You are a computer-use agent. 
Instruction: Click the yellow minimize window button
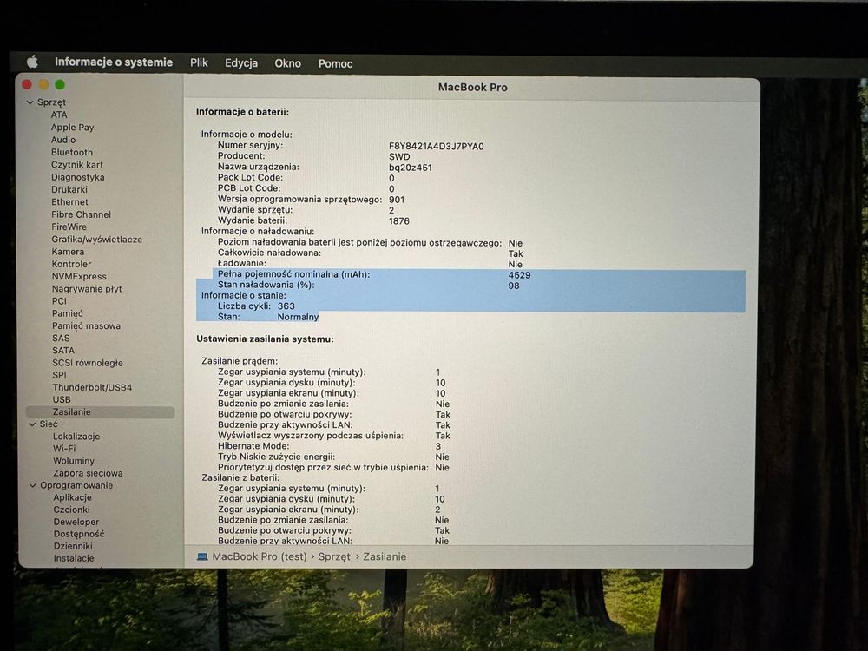pos(43,84)
